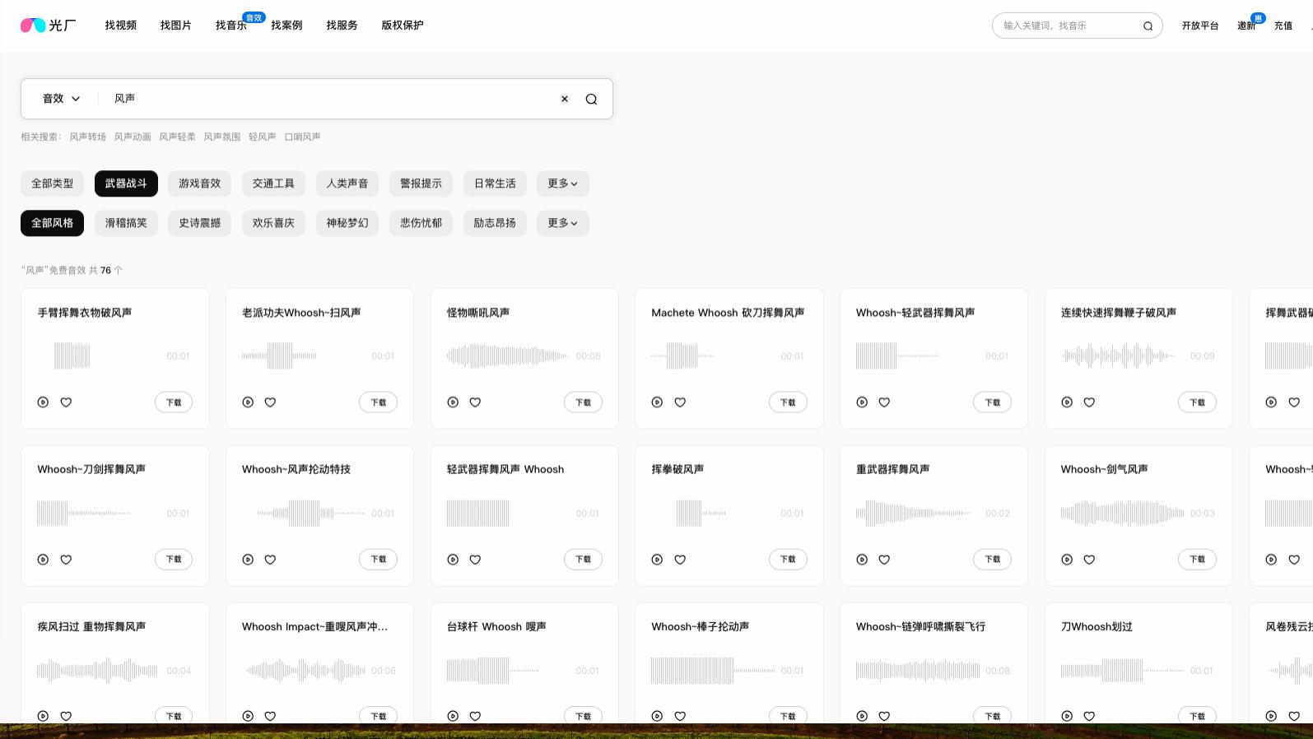Click the top-right music search magnifier icon
The height and width of the screenshot is (739, 1313).
point(1148,26)
